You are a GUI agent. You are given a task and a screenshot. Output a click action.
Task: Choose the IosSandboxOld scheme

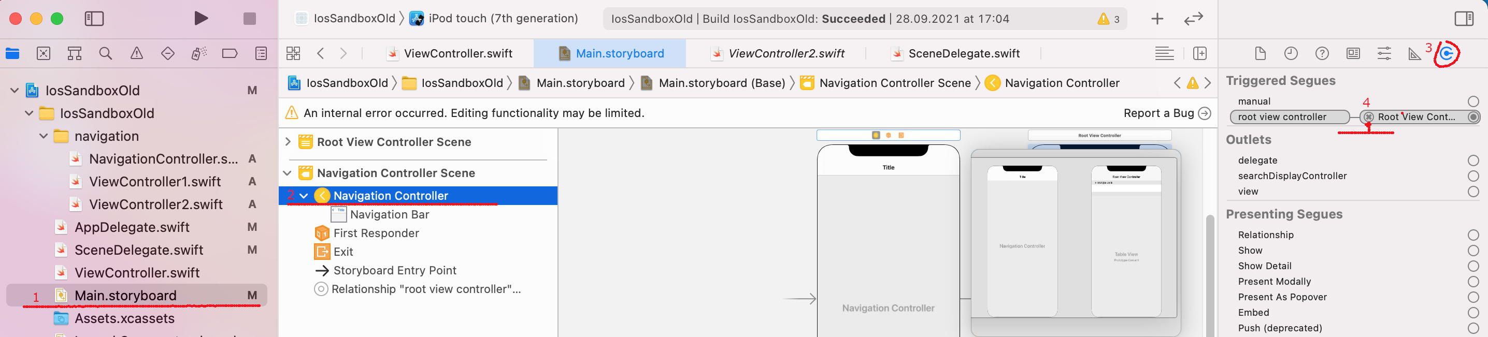pos(346,19)
